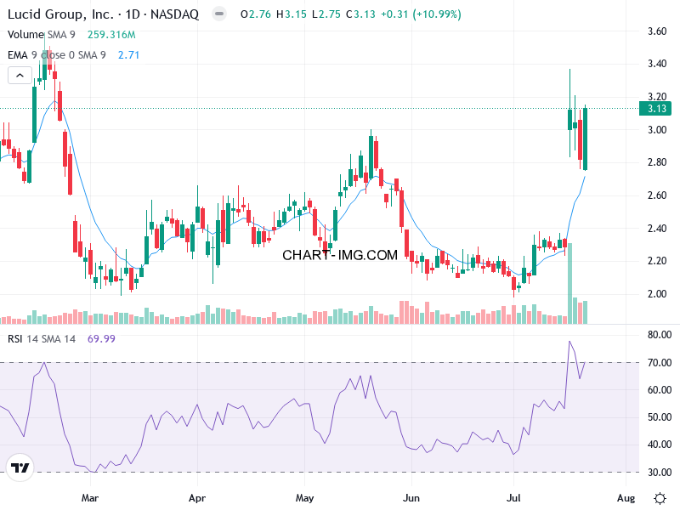
Task: Click the TradingView logo badge
Action: pos(20,467)
